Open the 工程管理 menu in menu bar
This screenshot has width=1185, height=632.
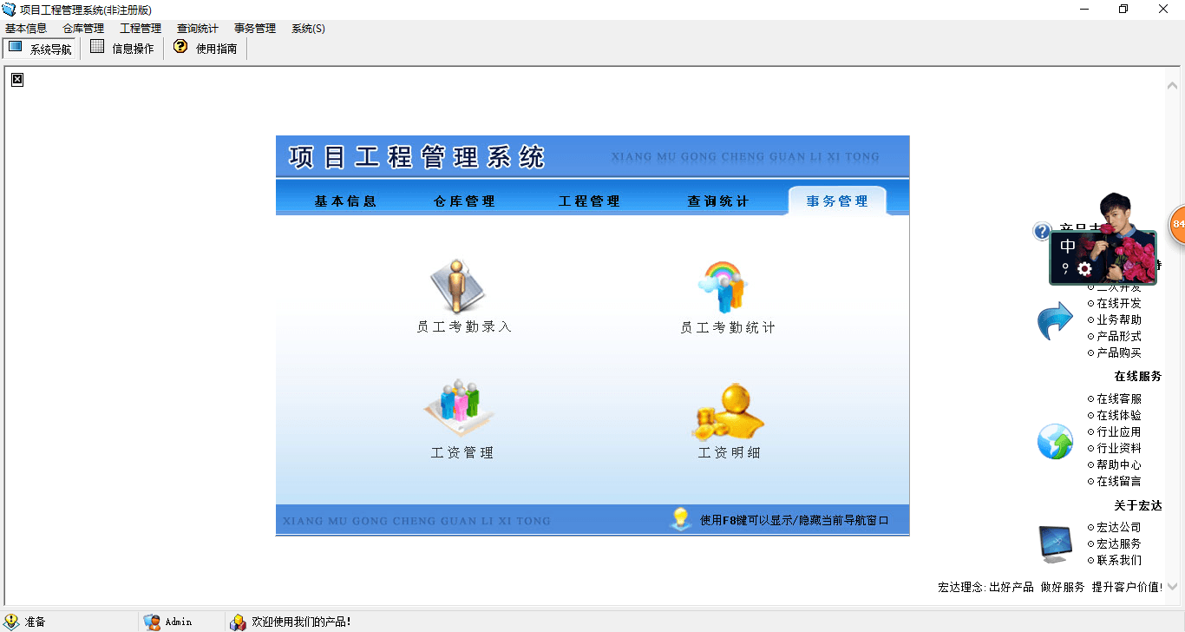(x=141, y=29)
